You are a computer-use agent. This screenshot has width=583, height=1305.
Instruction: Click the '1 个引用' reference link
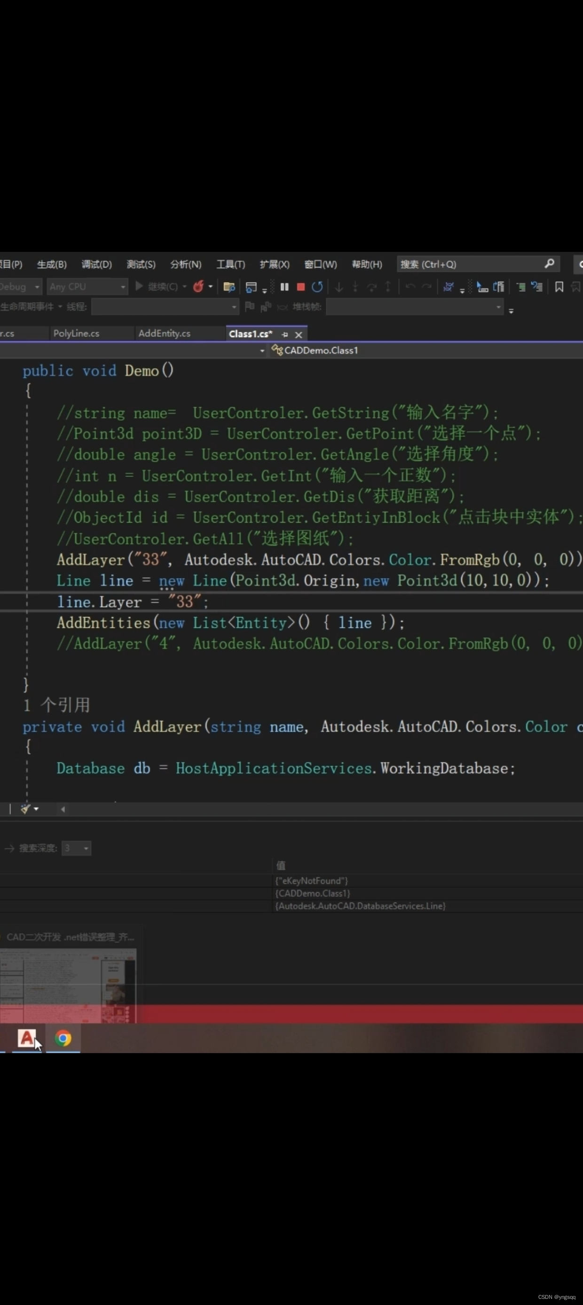click(x=57, y=705)
